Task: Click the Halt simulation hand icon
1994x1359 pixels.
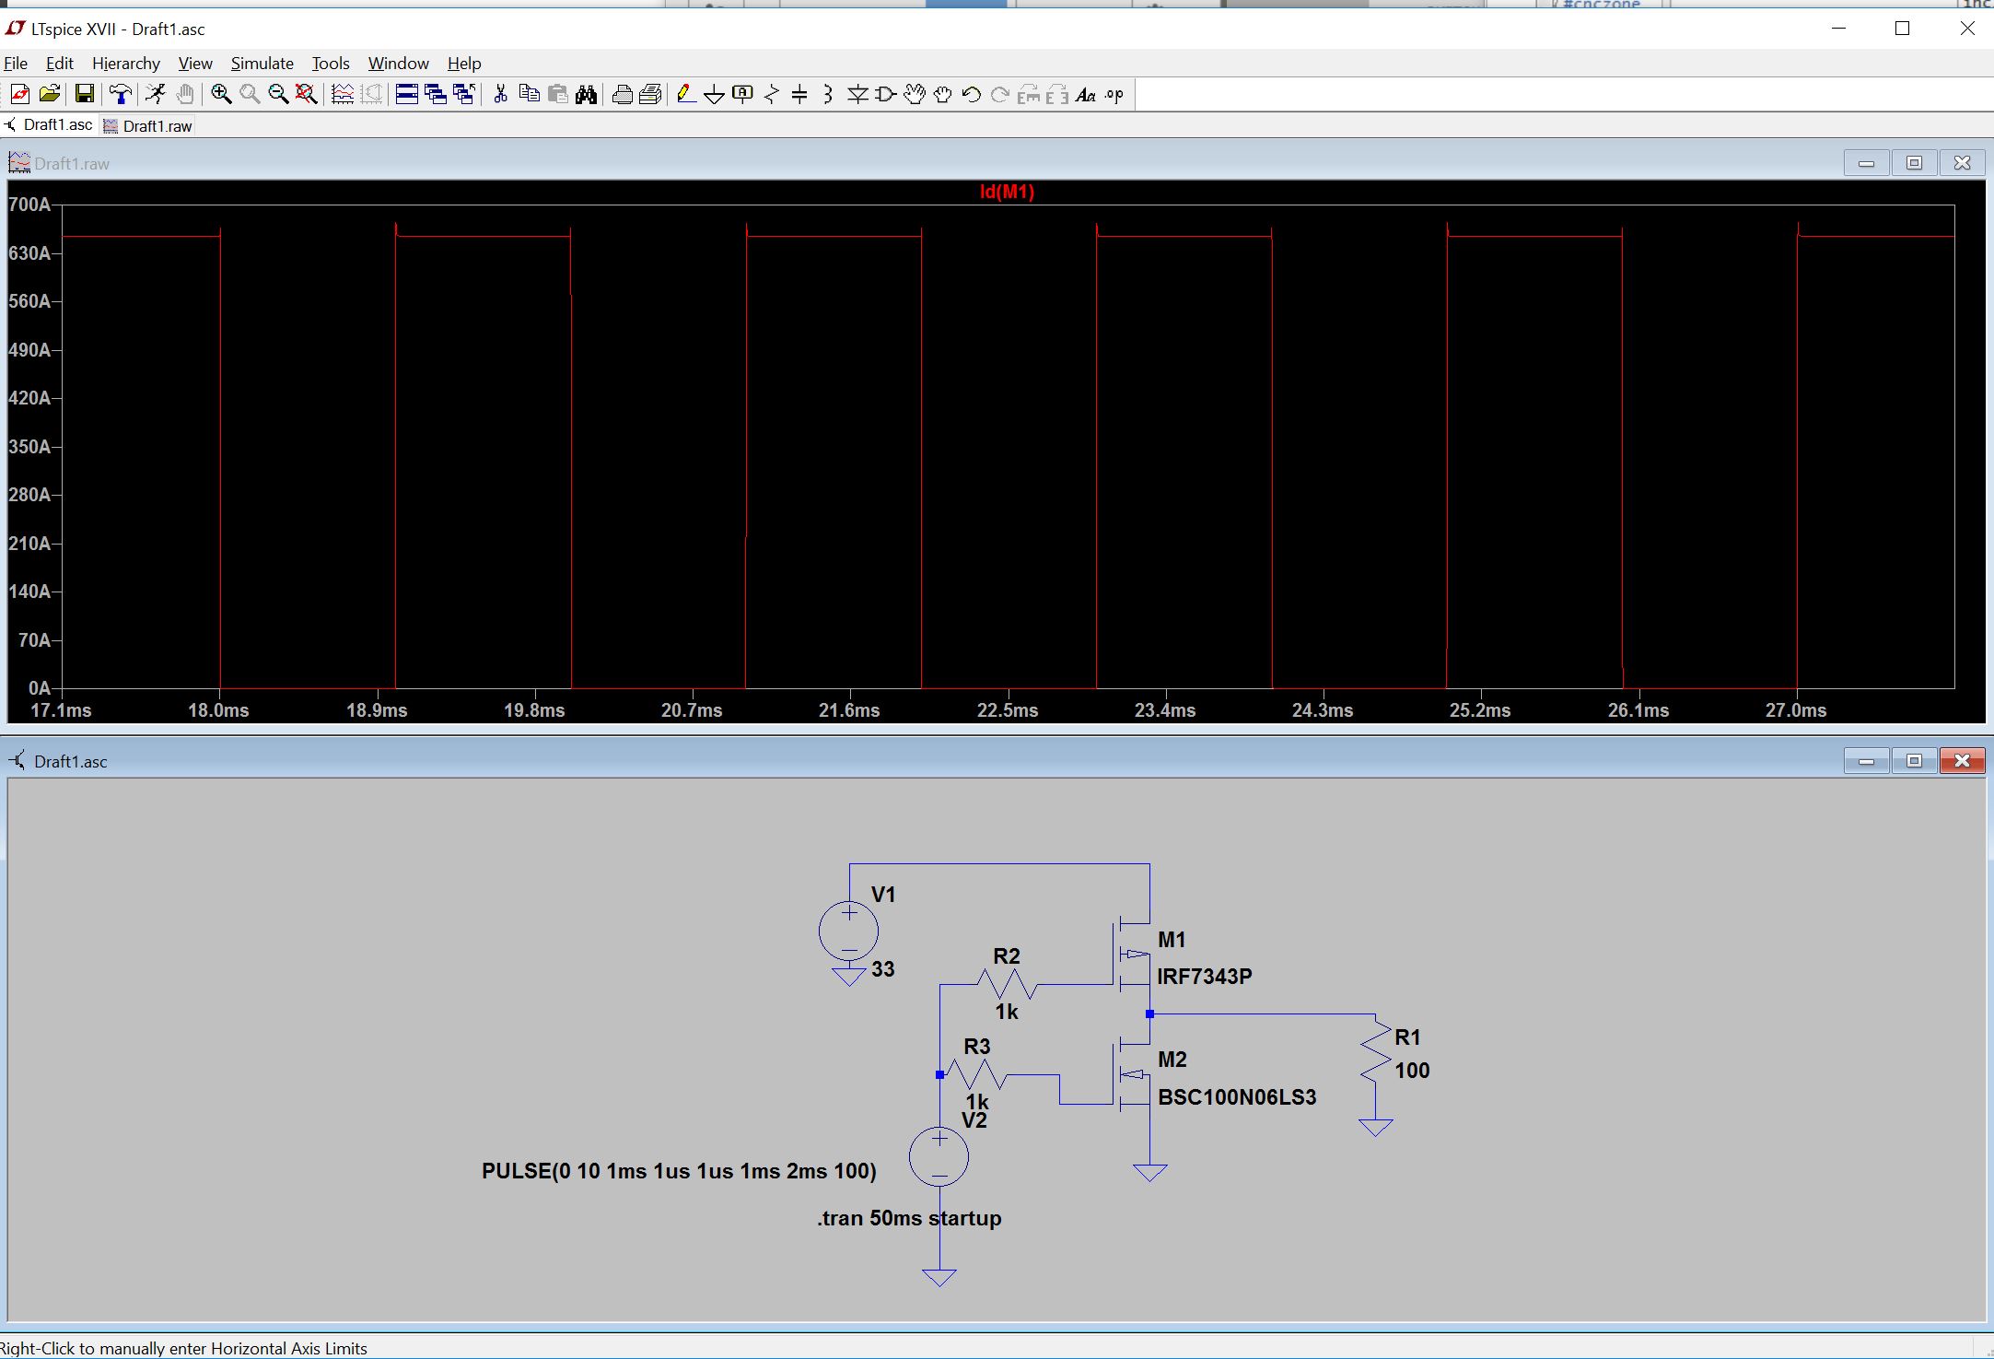Action: pos(185,94)
